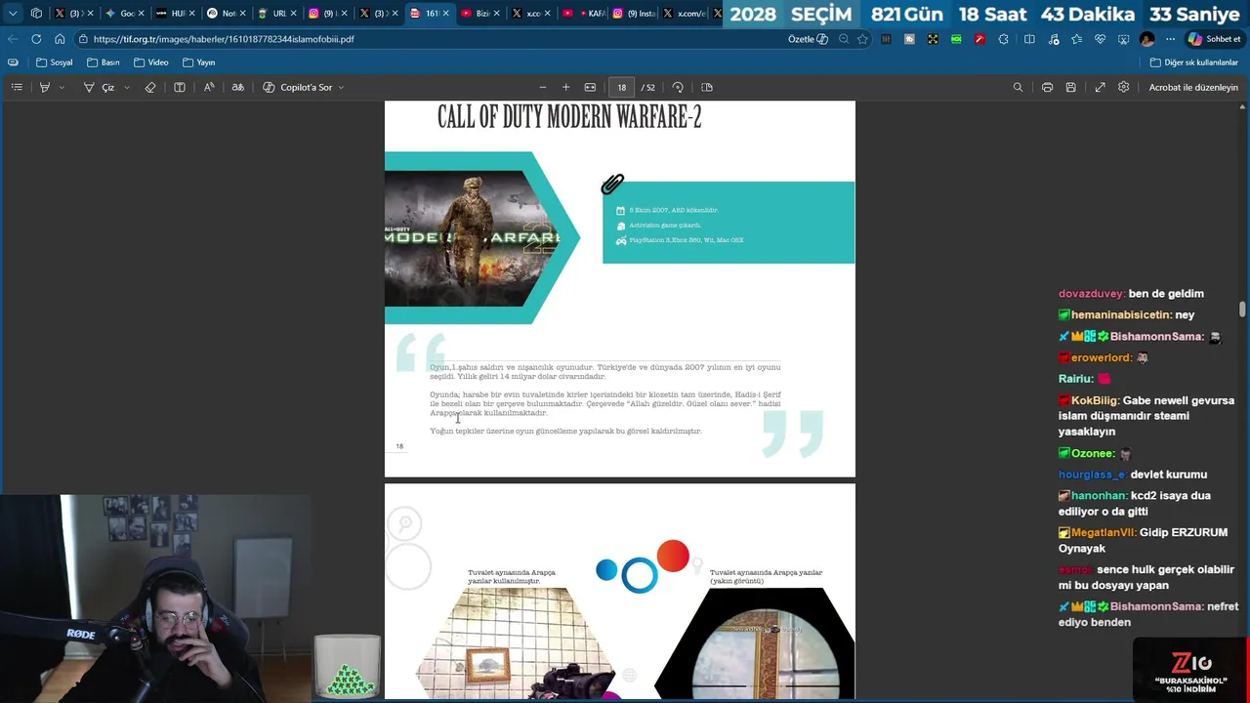Screen dimensions: 1250x703
Task: Open Copilot'a Sor in PDF toolbar
Action: (x=297, y=87)
